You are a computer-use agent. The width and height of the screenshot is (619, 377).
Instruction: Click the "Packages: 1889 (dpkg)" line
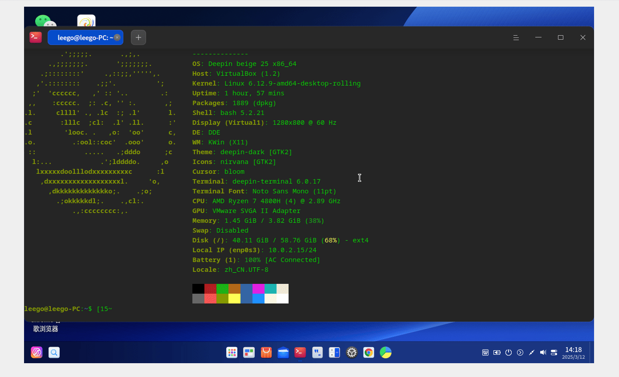point(234,103)
